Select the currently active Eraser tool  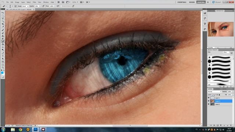[x=3, y=41]
